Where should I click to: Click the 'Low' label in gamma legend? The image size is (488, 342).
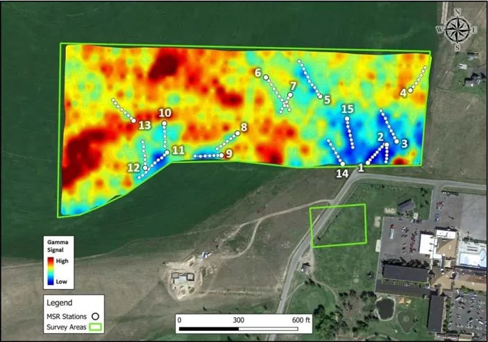[x=61, y=282]
